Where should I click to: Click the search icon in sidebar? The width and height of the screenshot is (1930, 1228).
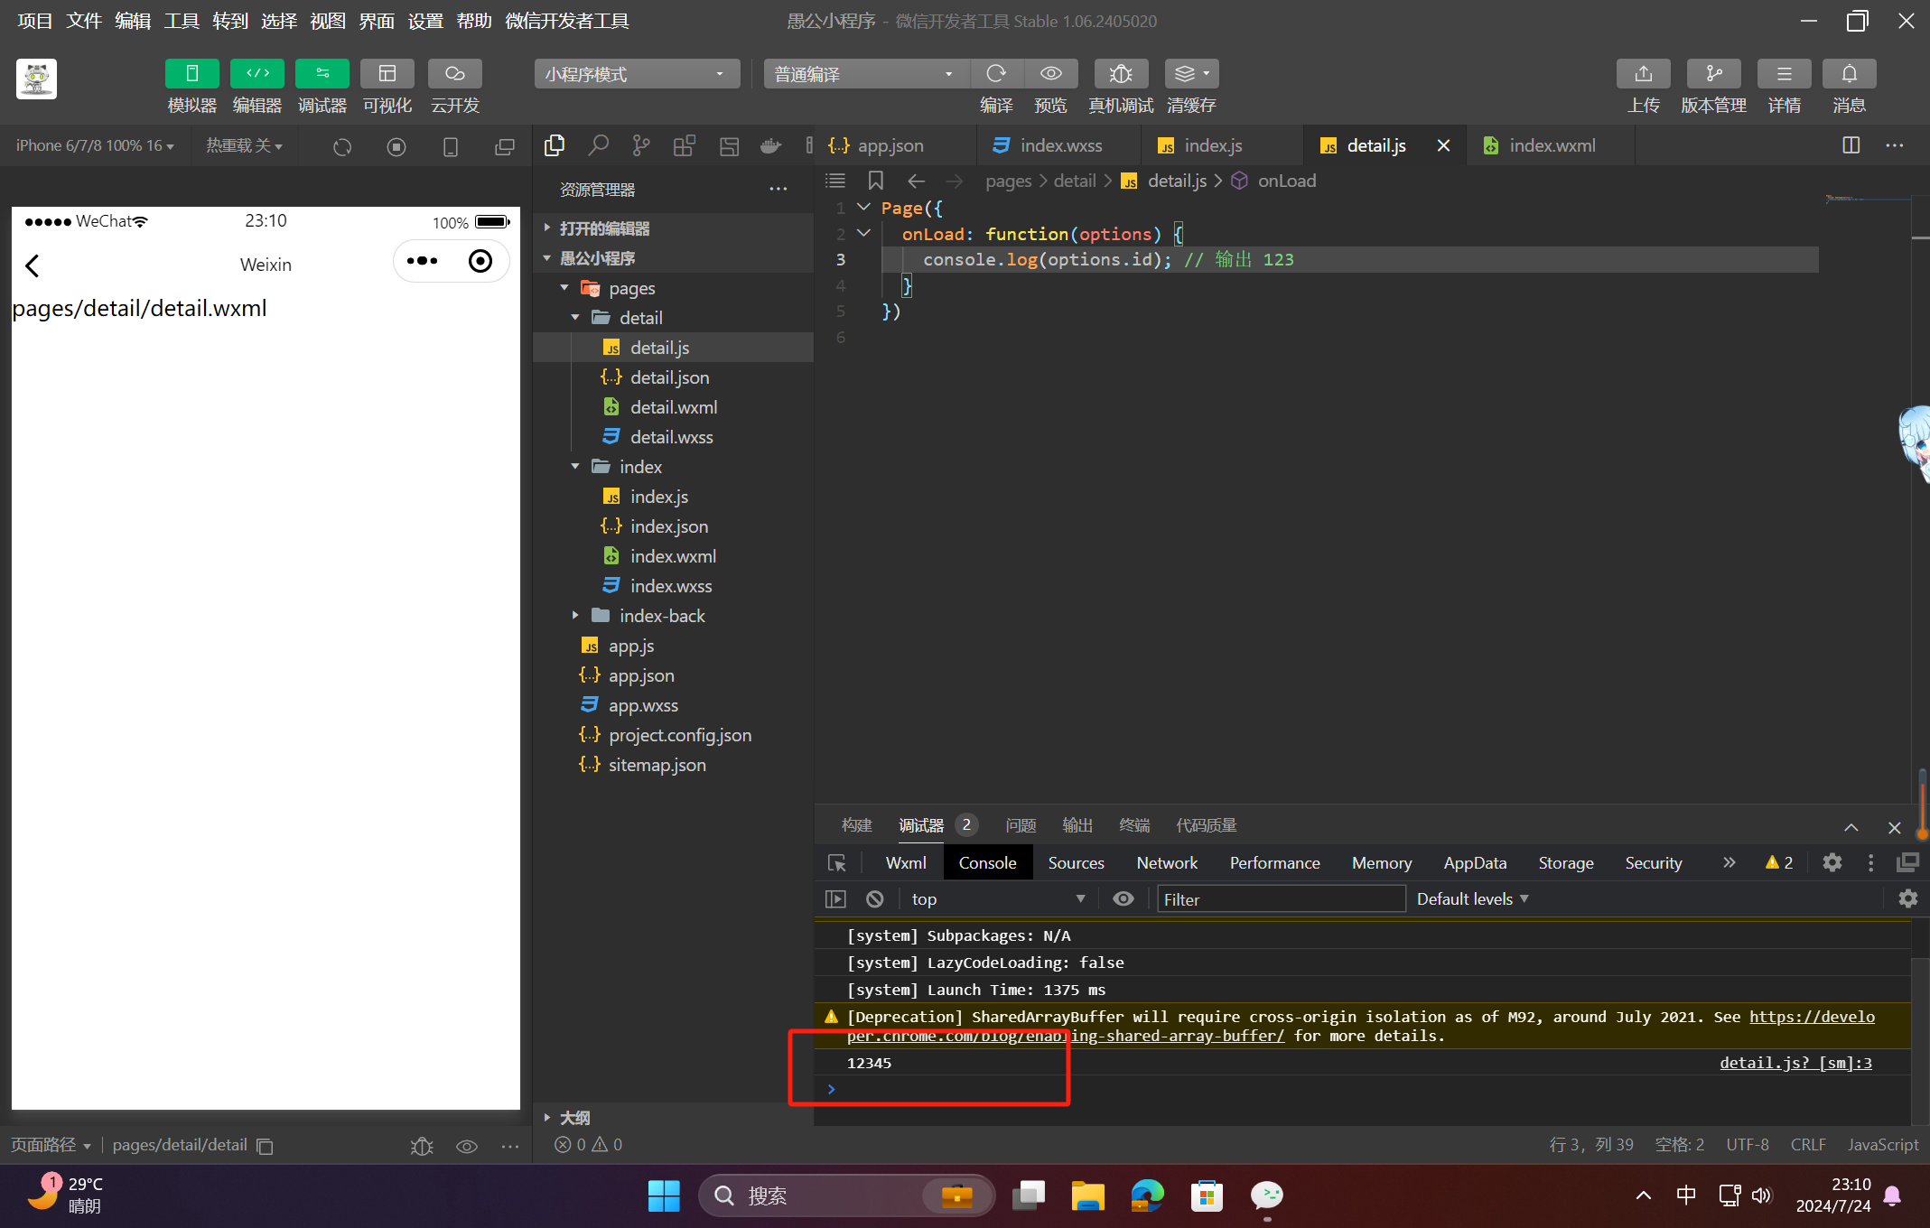click(598, 145)
